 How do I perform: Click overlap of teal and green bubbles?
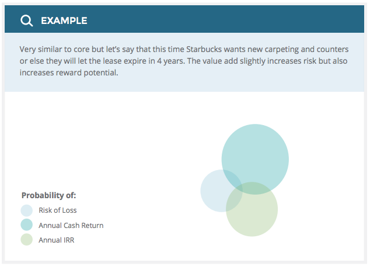tap(252, 188)
